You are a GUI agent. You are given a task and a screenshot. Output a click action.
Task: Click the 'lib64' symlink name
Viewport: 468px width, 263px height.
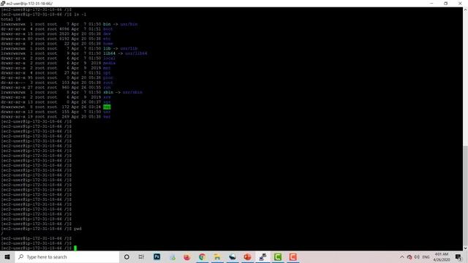pos(109,53)
